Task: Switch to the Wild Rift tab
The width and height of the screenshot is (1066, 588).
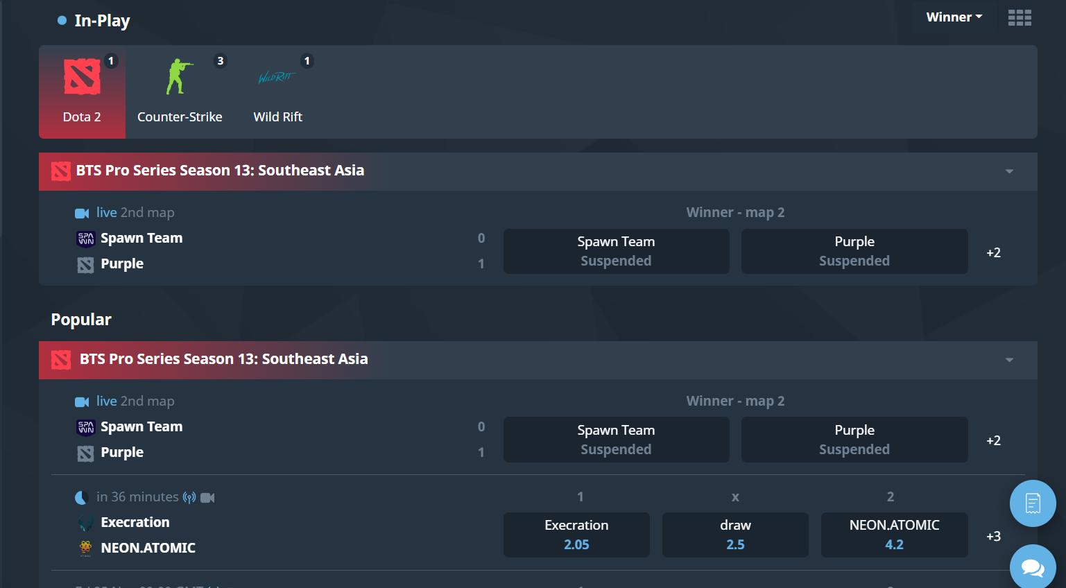Action: [x=277, y=92]
